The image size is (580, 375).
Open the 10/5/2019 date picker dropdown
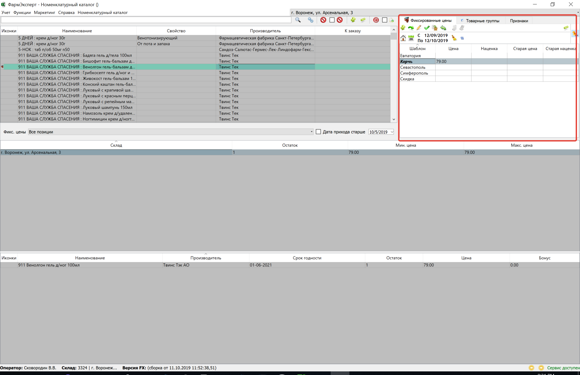pos(392,132)
